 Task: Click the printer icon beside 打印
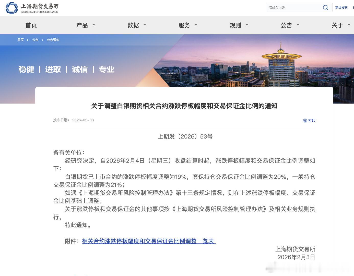tap(304, 120)
